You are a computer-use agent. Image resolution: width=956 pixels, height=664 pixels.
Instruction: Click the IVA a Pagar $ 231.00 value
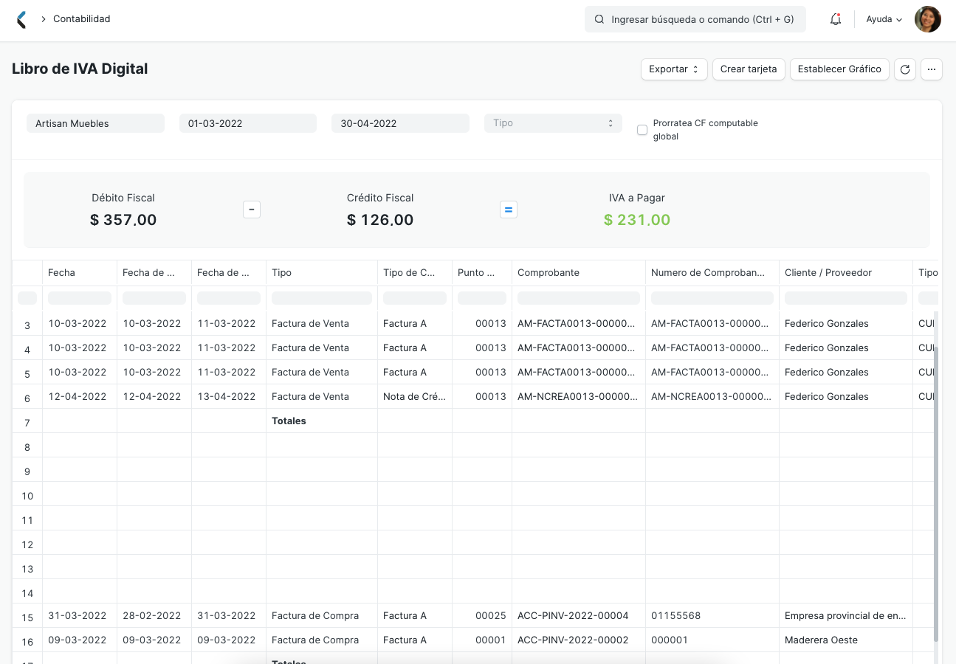point(637,220)
